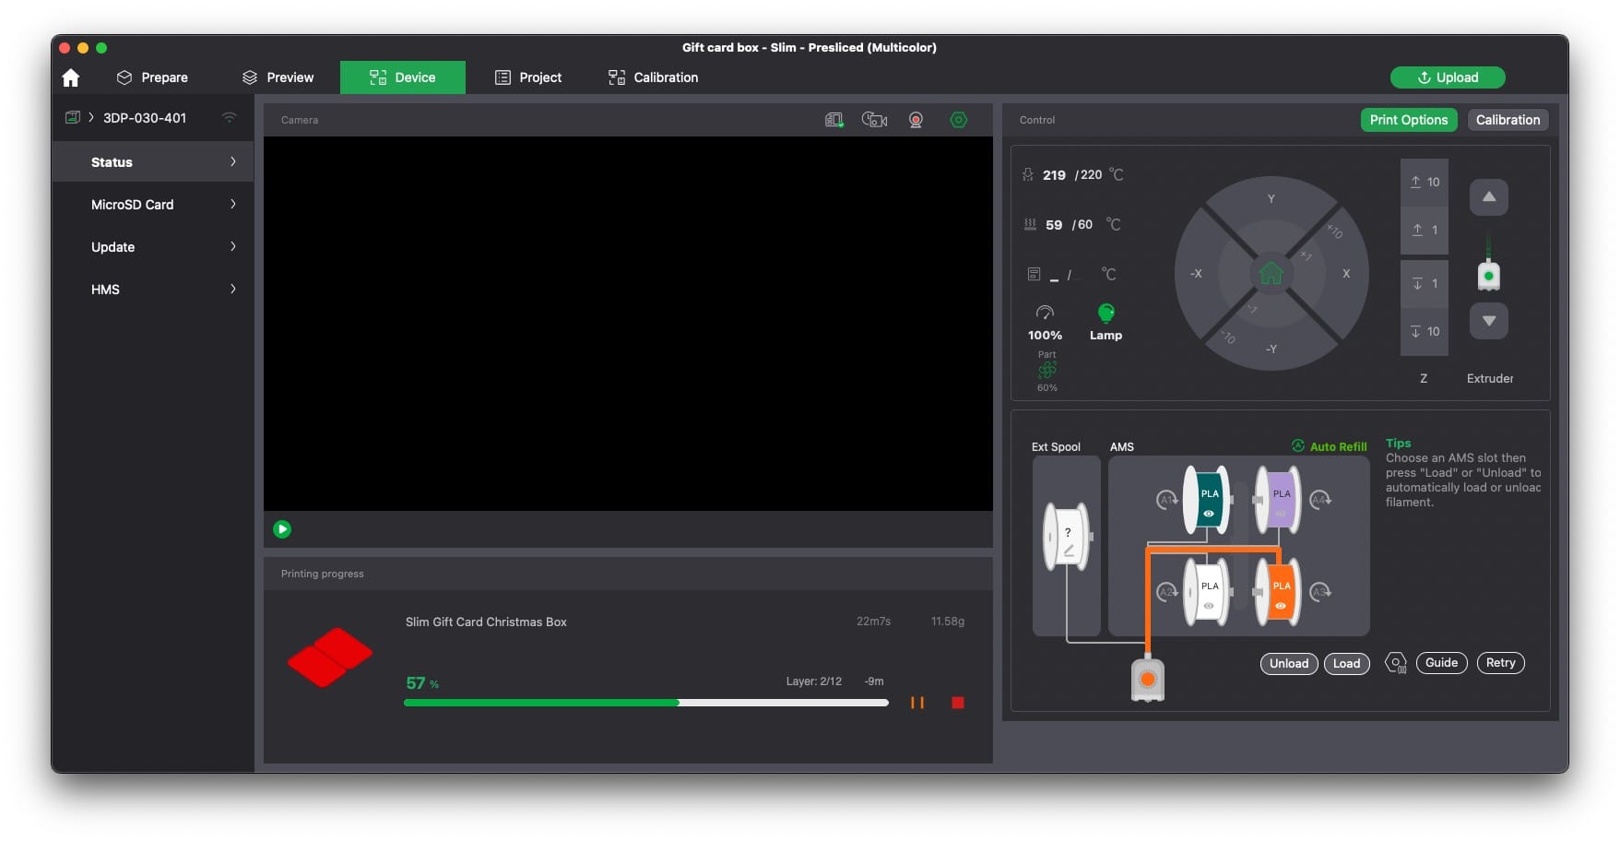Click the home axes button in jog dial
This screenshot has width=1620, height=841.
pyautogui.click(x=1271, y=273)
